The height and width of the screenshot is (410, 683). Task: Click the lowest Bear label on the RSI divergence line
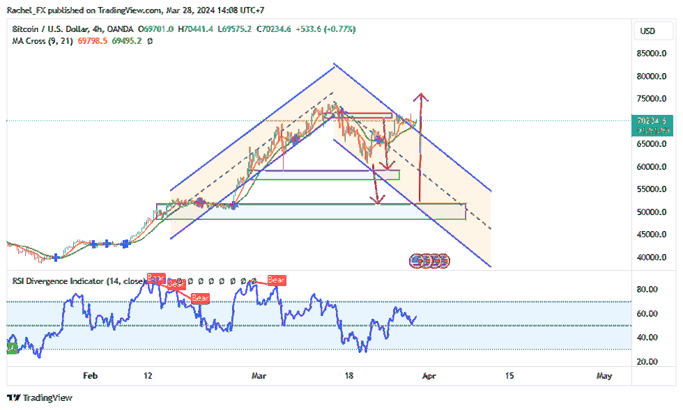point(201,298)
